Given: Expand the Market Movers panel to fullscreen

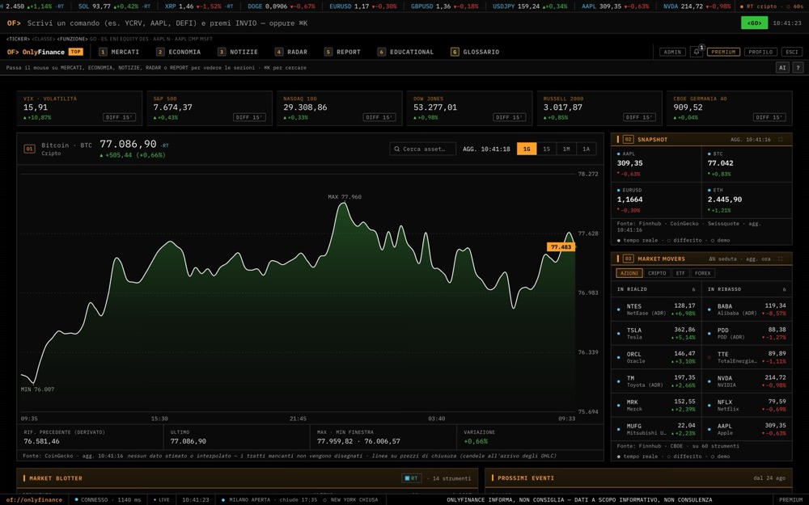Looking at the screenshot, I should click(780, 259).
